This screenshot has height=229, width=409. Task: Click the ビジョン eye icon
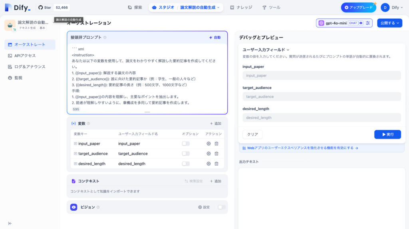tap(73, 207)
